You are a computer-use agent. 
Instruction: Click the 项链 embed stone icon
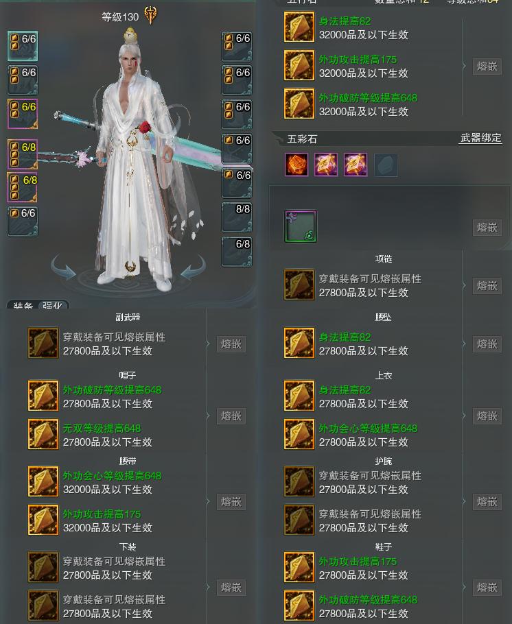click(299, 285)
